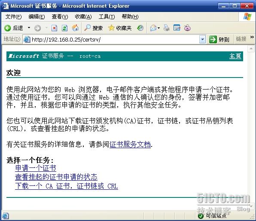The height and width of the screenshot is (221, 256).
Task: Click 下载一个 CA 证书，证书链或 CRL link
Action: [67, 186]
